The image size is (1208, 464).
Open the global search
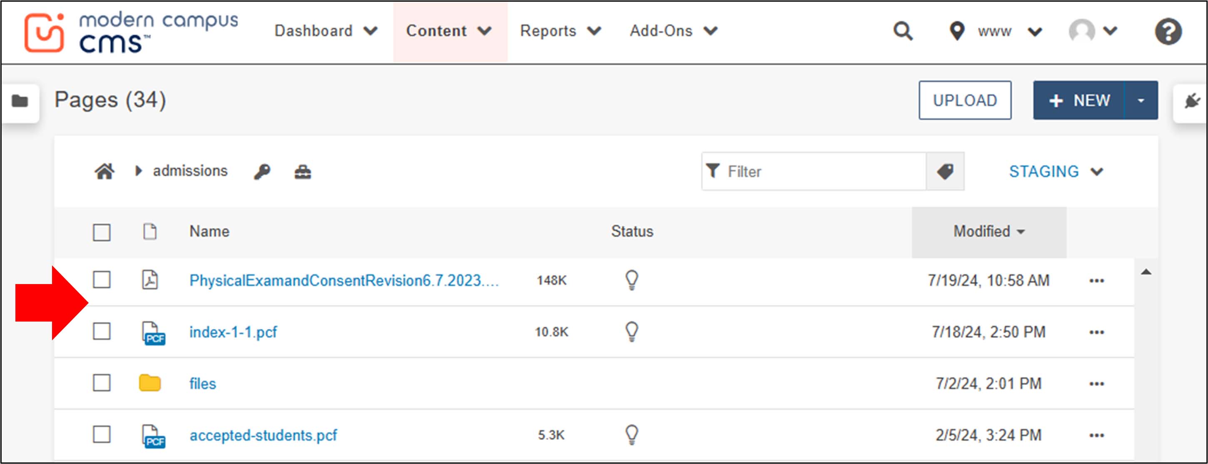[x=903, y=31]
